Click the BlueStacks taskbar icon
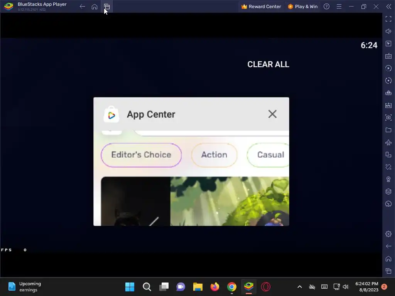 tap(249, 287)
